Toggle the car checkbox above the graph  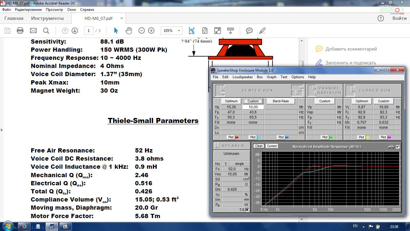point(398,147)
